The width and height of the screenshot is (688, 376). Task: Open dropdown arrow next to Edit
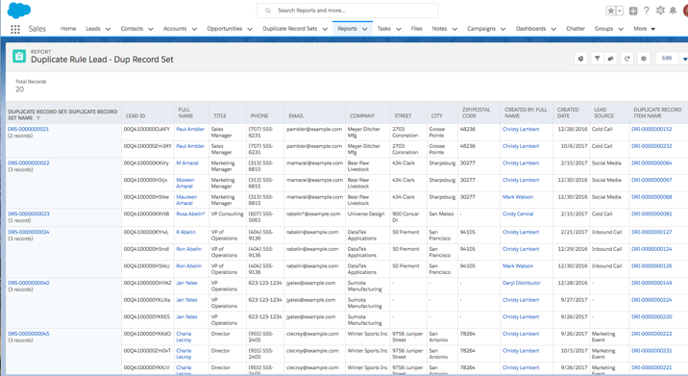click(x=684, y=59)
